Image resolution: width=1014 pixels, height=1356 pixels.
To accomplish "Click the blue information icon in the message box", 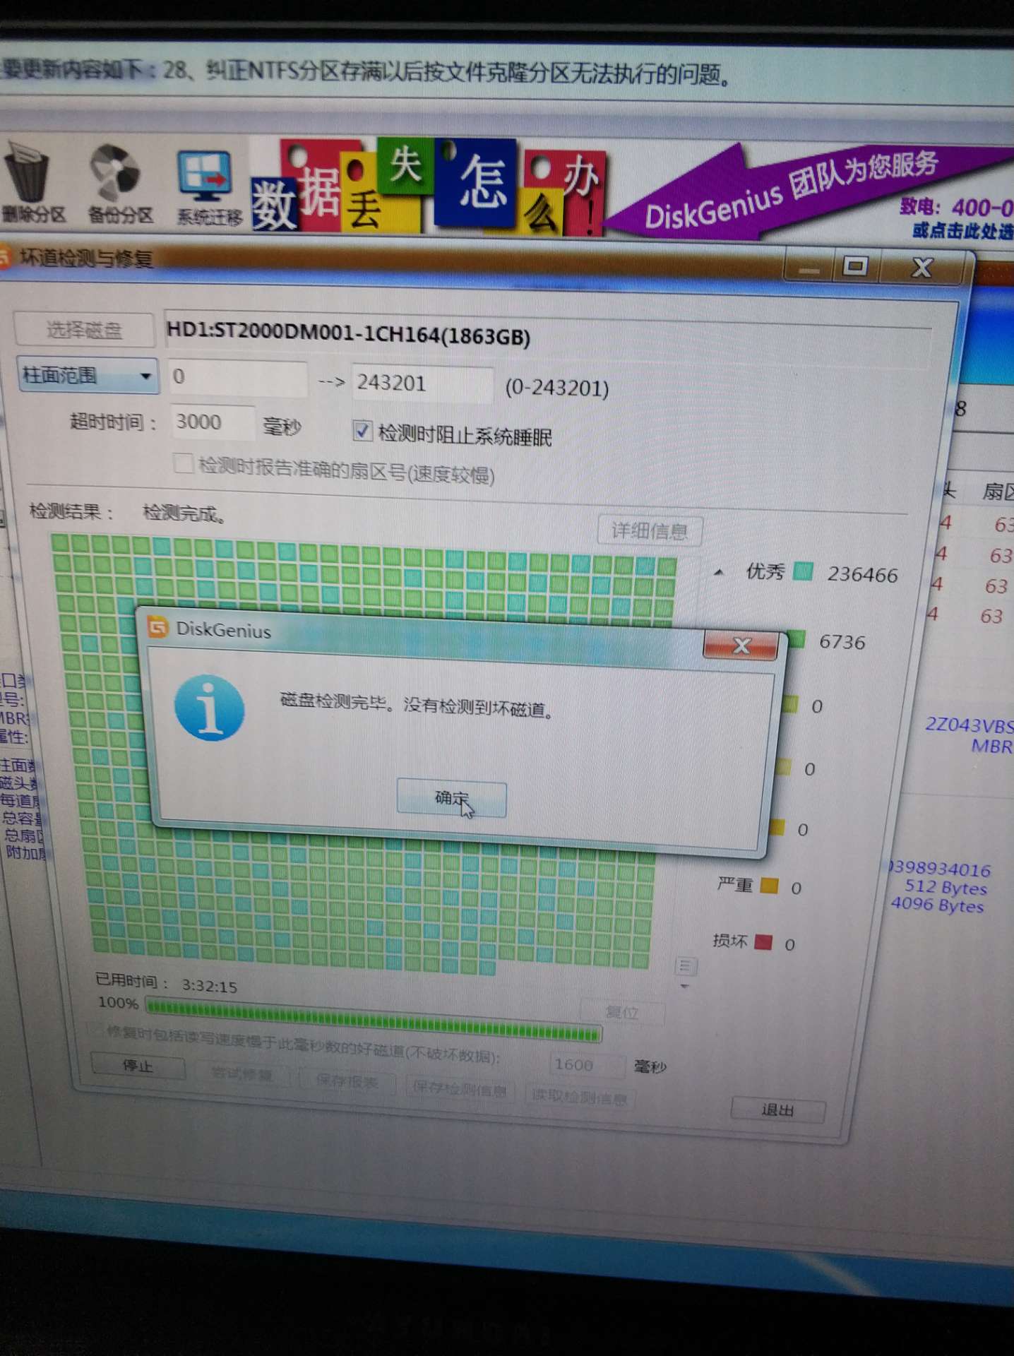I will click(x=209, y=708).
